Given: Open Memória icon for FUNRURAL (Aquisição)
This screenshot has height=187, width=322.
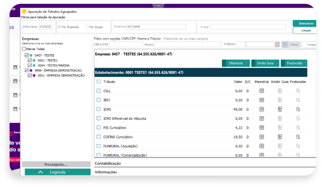Looking at the screenshot, I should (262, 146).
